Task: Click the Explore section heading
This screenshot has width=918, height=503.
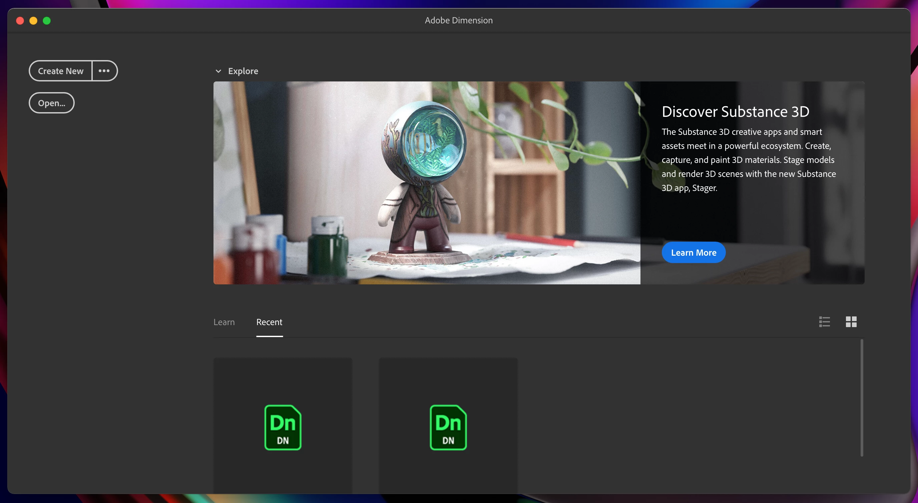Action: 243,71
